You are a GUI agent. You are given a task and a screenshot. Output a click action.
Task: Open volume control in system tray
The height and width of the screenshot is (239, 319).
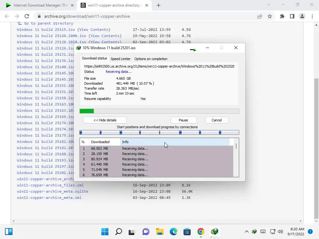coord(280,232)
